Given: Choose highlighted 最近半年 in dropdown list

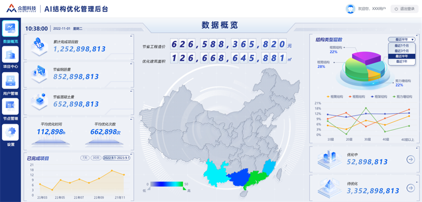Looking at the screenshot, I should 401,56.
